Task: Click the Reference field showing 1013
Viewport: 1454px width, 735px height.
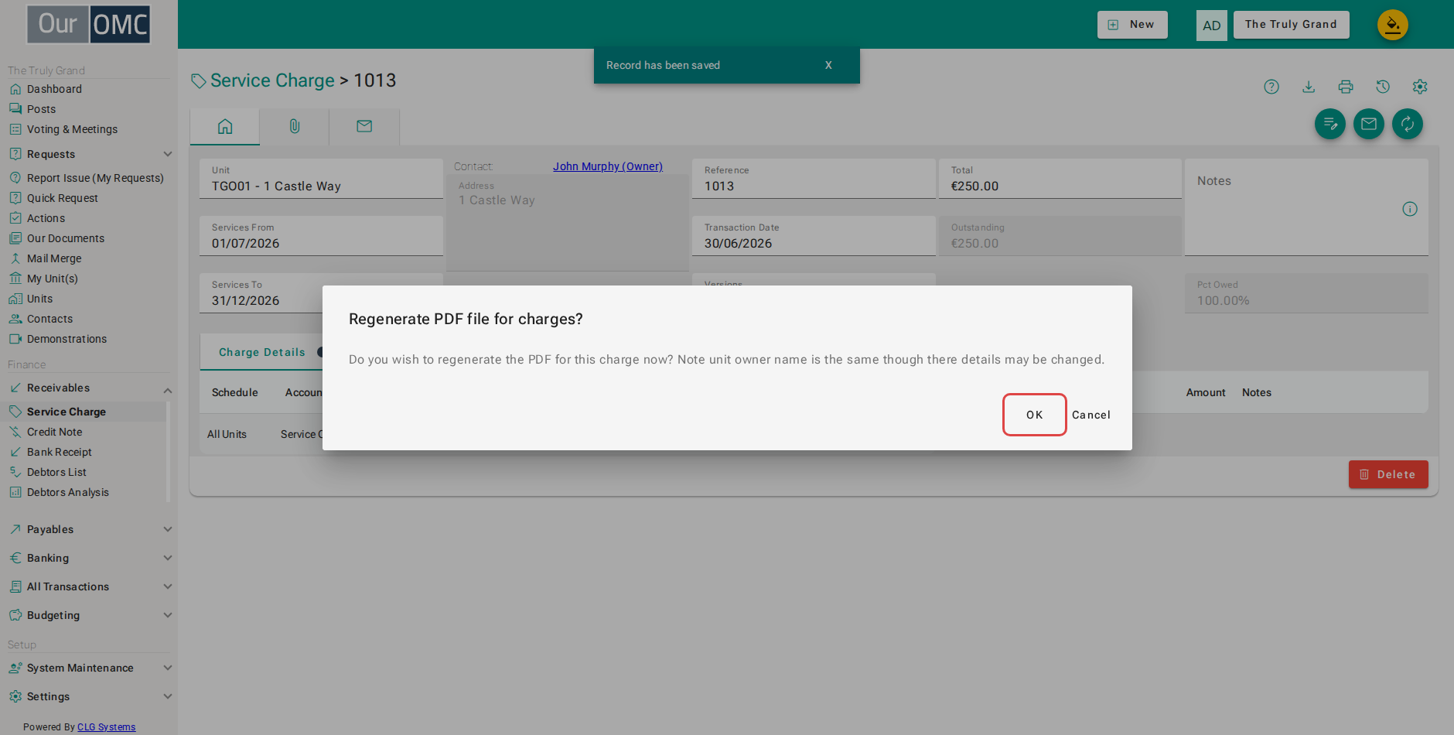Action: coord(814,179)
